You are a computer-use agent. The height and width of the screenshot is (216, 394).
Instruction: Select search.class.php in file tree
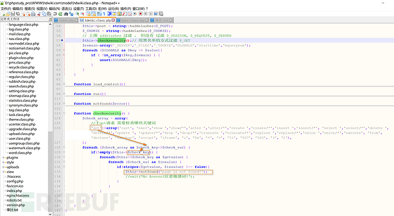[x=21, y=86]
